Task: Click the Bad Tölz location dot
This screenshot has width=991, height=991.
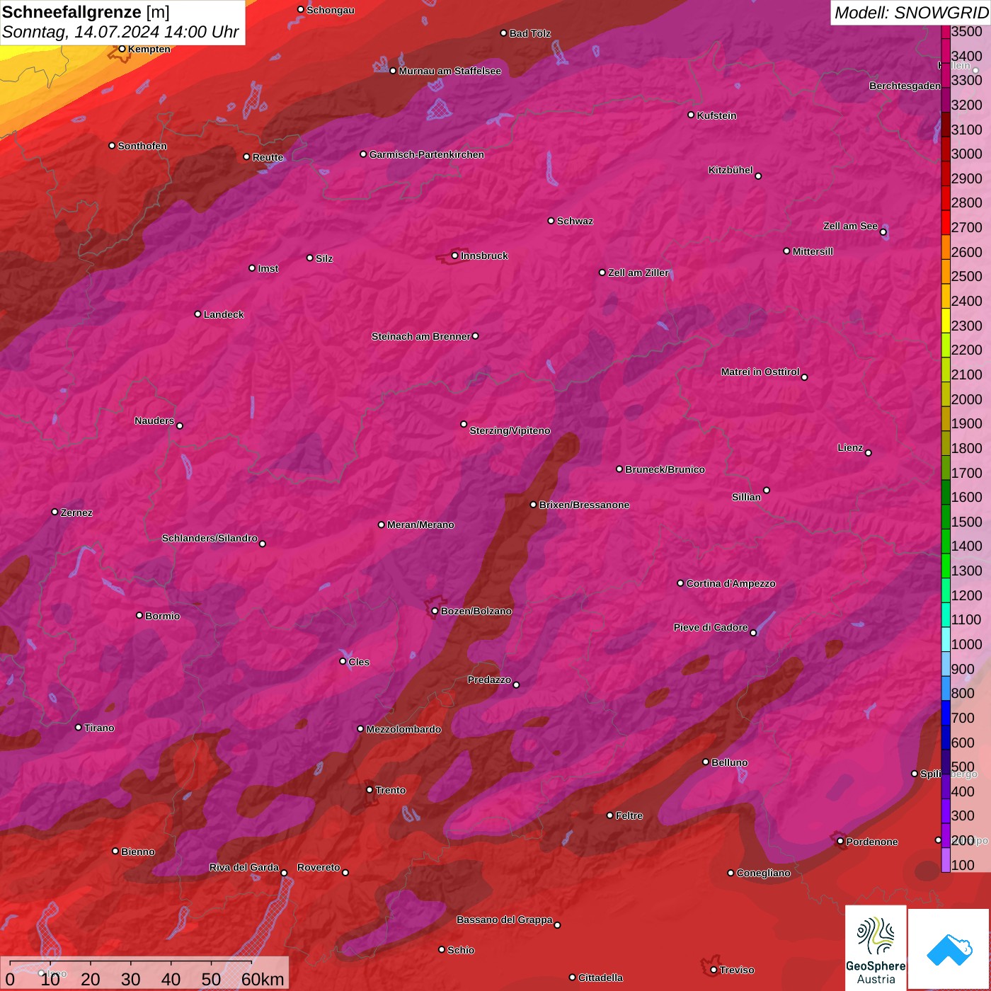Action: click(x=504, y=33)
